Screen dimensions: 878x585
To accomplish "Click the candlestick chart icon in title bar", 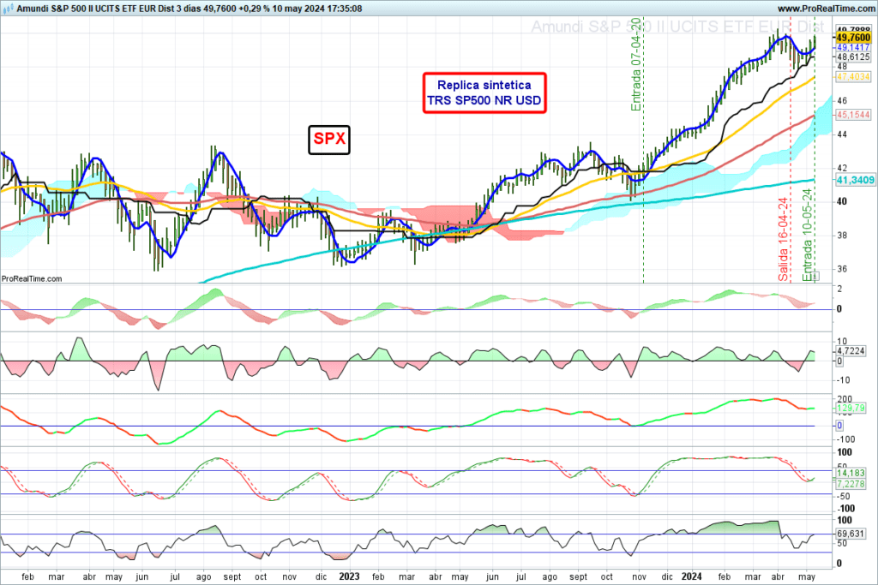I will 8,9.
